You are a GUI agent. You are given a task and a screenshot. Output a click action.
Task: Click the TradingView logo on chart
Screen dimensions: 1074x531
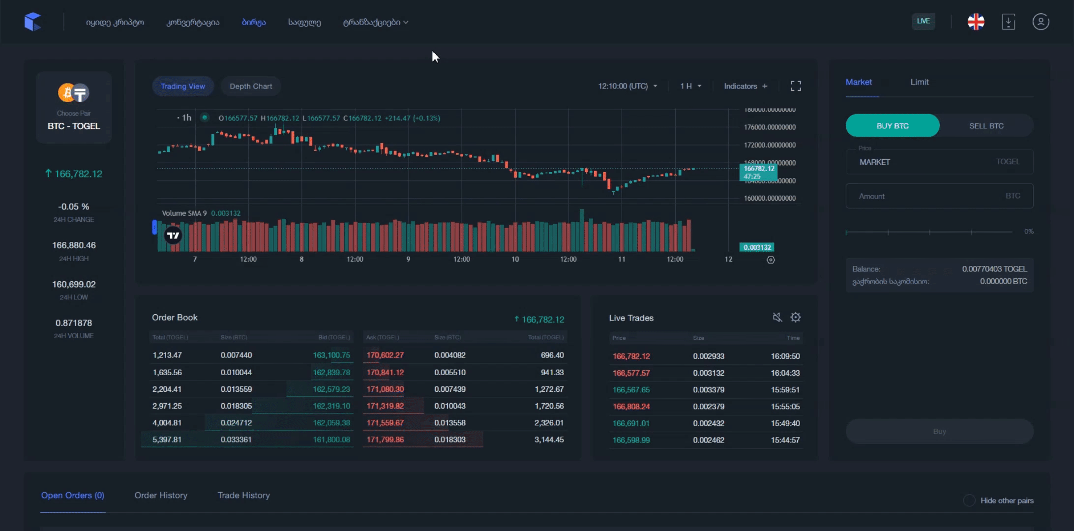[173, 236]
